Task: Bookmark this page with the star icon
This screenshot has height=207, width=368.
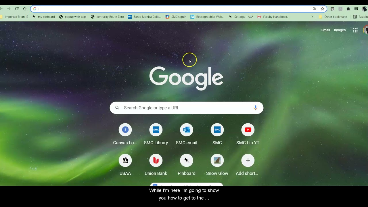Action: coord(323,9)
